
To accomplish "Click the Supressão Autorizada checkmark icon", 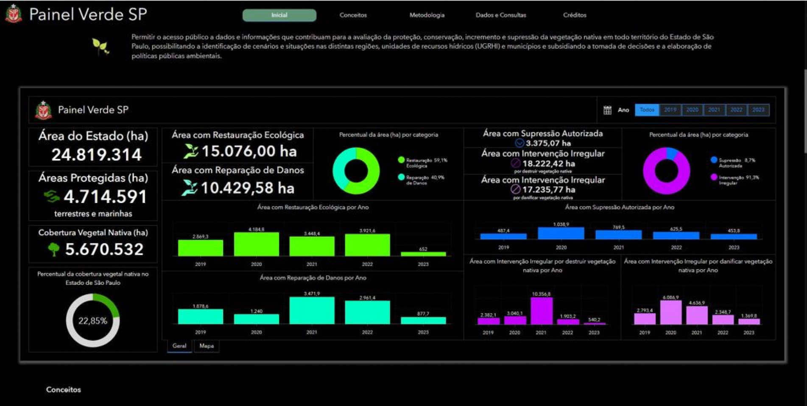I will click(519, 143).
